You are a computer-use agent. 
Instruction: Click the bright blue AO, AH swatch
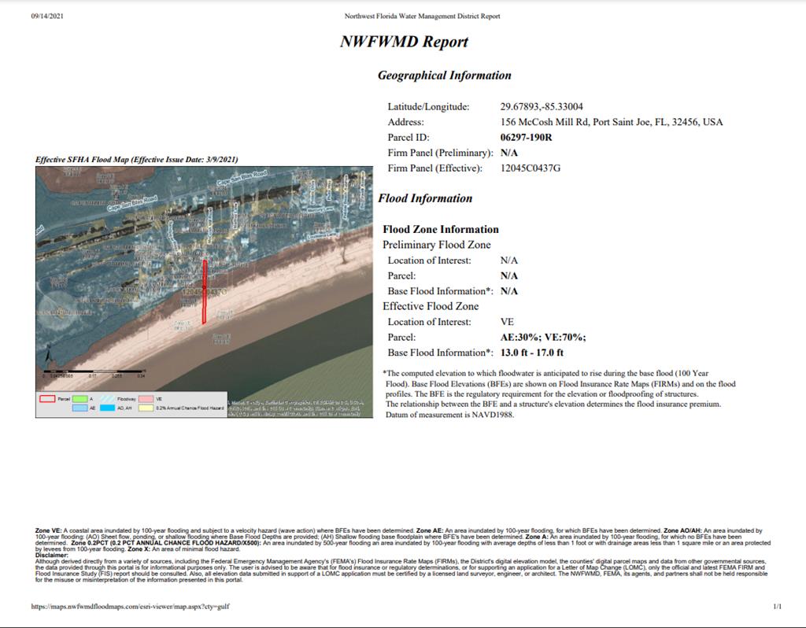(x=107, y=408)
